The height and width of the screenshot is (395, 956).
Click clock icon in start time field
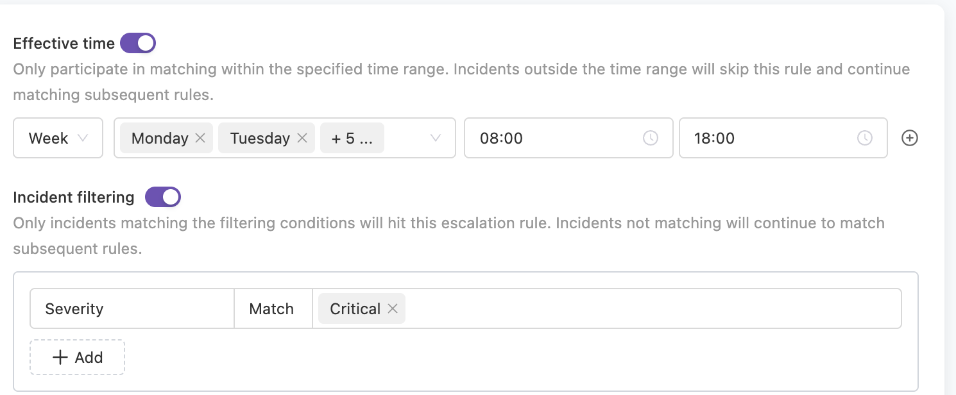[651, 138]
